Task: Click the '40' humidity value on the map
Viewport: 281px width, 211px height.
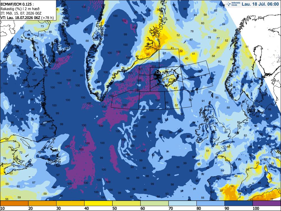Action: coord(187,58)
